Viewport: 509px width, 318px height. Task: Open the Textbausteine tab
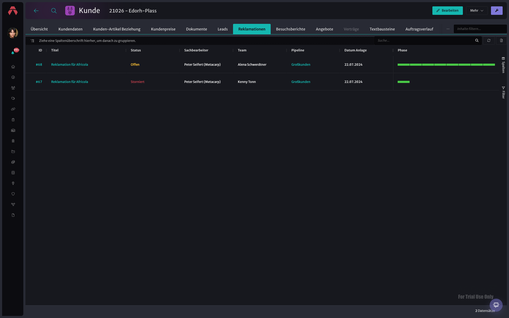(x=382, y=29)
